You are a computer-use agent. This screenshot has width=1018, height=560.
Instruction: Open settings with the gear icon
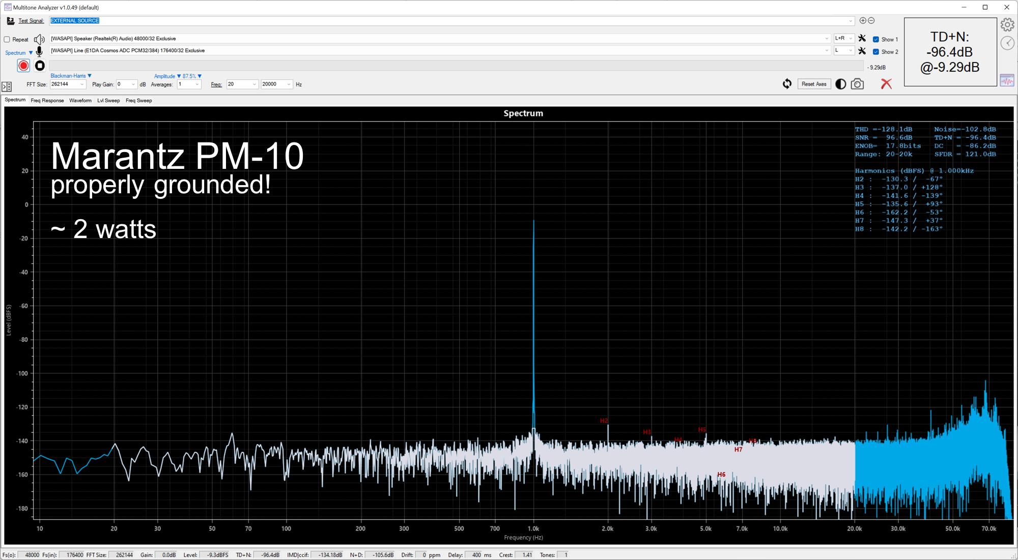tap(1007, 25)
